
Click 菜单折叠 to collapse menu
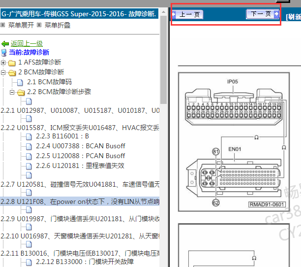pyautogui.click(x=58, y=25)
